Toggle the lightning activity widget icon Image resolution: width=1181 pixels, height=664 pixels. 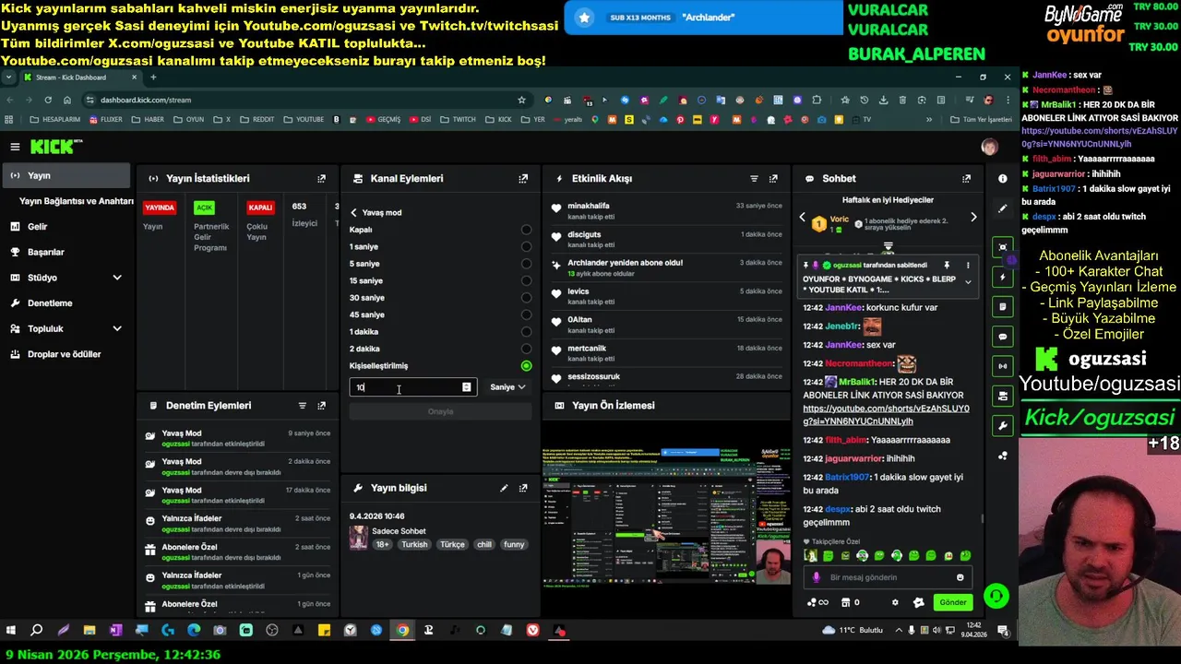coord(1003,277)
